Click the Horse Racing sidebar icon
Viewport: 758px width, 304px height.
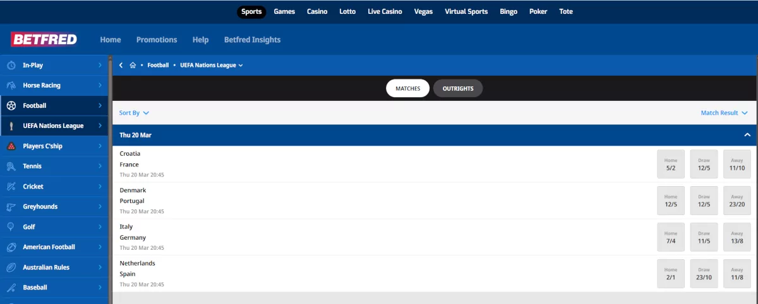(x=11, y=85)
